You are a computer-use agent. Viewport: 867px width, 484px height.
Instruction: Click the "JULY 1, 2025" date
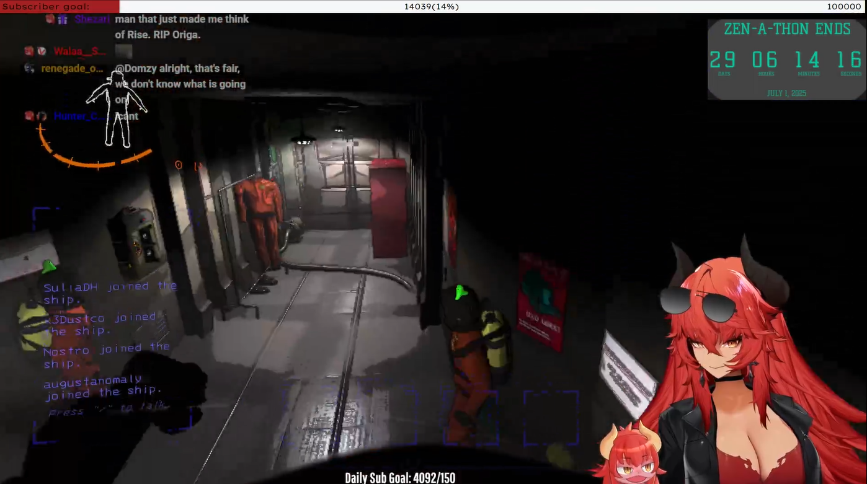[786, 94]
